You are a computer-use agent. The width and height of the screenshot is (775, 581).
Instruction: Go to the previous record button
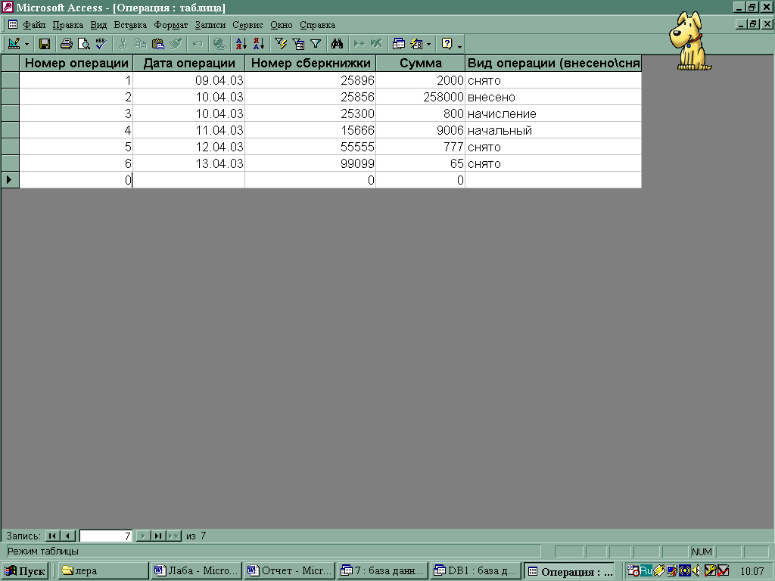pyautogui.click(x=68, y=536)
